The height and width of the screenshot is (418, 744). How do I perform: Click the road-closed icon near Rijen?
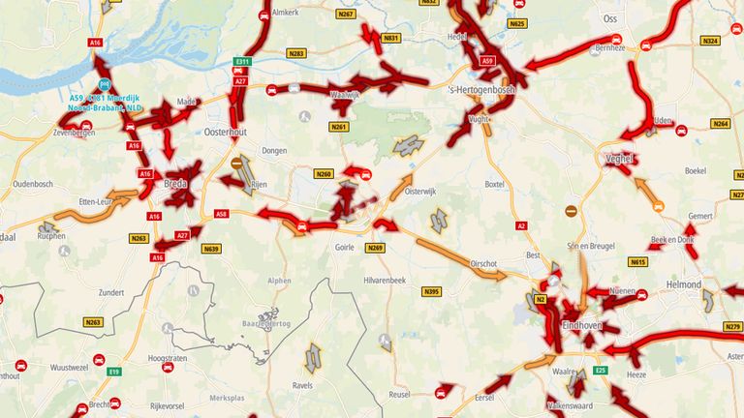pos(236,164)
